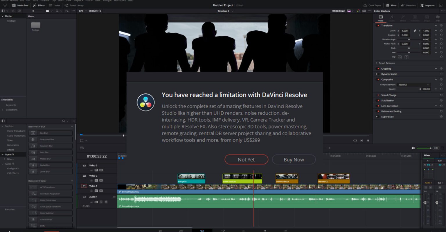Click the Inspector tools icon

point(422,5)
